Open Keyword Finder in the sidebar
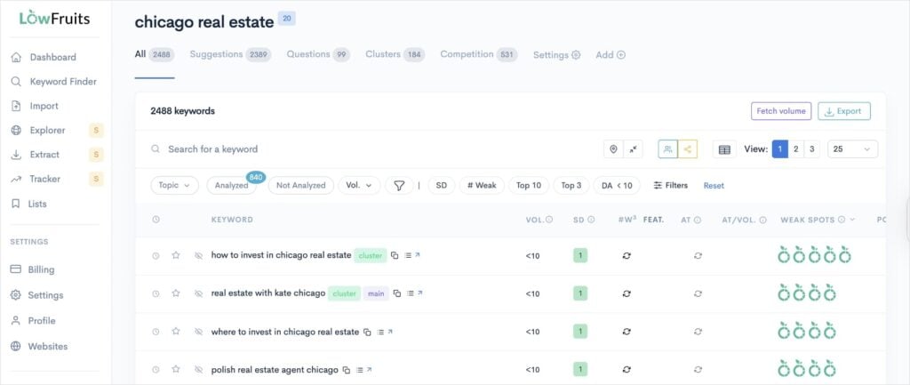910x385 pixels. [63, 82]
